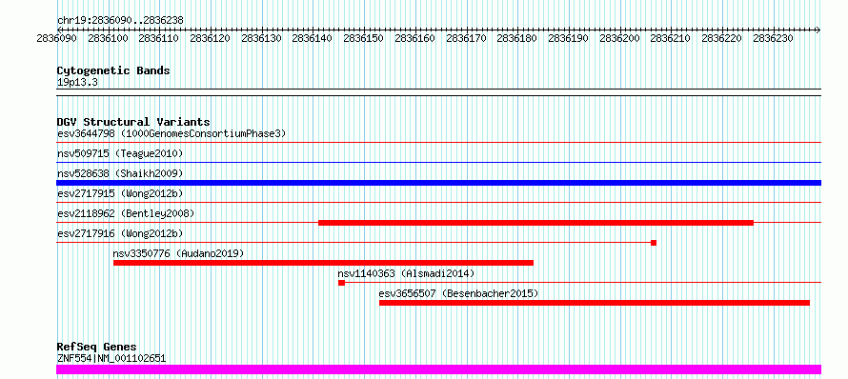Click ruler position 2836150

click(363, 39)
